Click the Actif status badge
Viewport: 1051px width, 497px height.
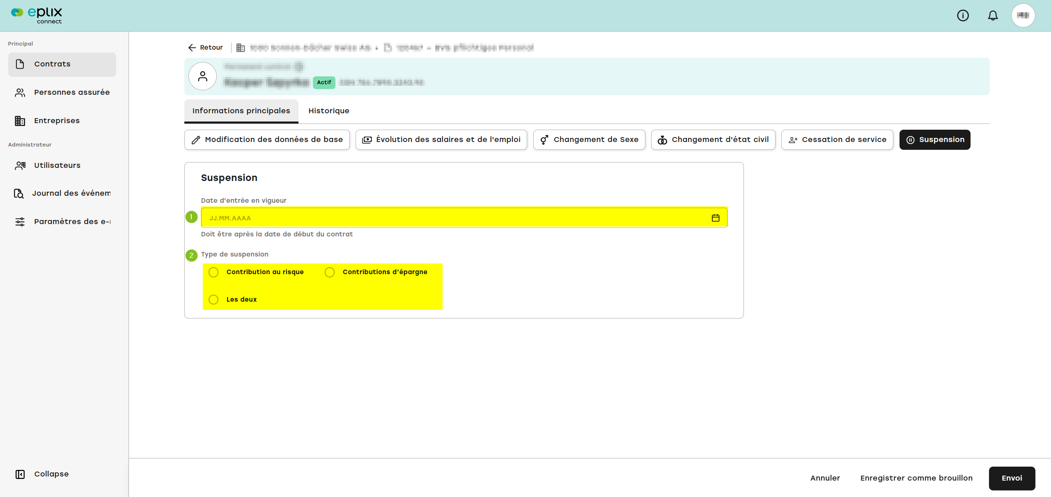[x=324, y=82]
